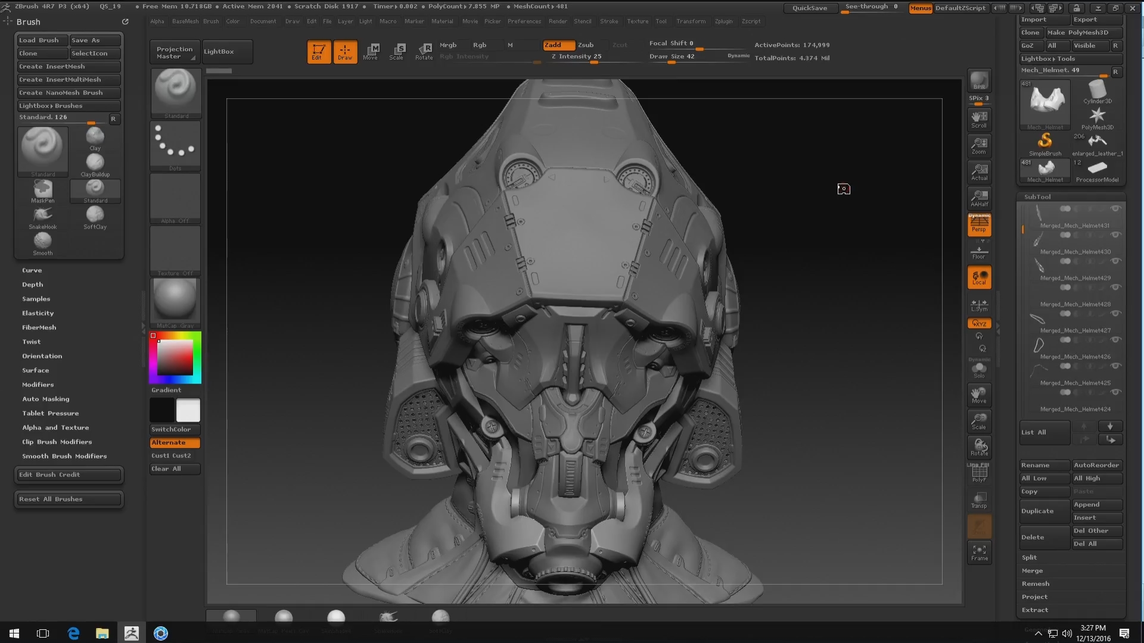Screen dimensions: 1144x643
Task: Open the Zplugin menu
Action: [723, 21]
